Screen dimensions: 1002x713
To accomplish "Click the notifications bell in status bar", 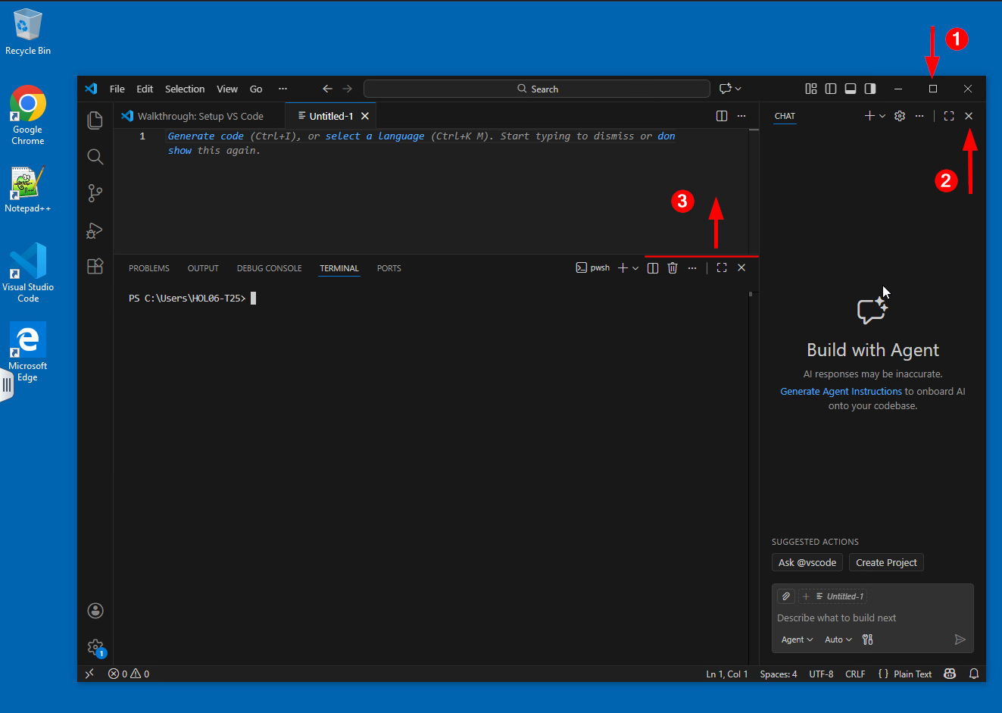I will 974,674.
